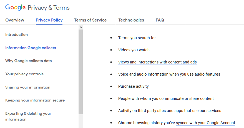
Task: Click the sidebar scroll up arrow
Action: tap(81, 27)
